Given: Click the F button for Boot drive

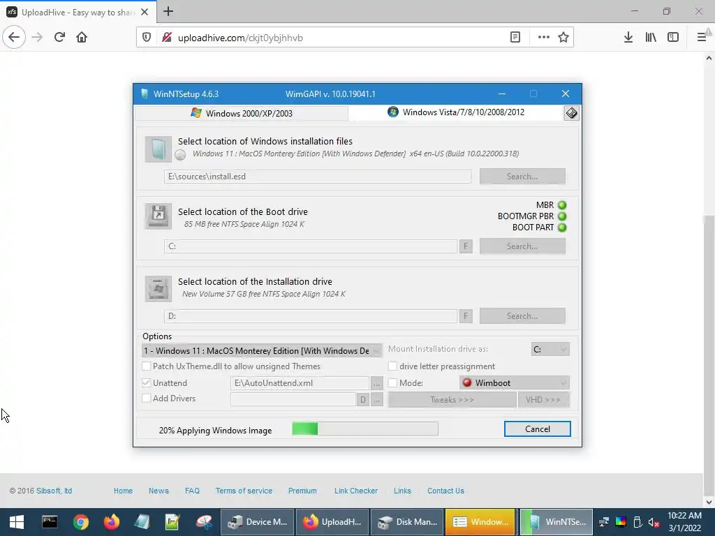Looking at the screenshot, I should click(x=466, y=246).
